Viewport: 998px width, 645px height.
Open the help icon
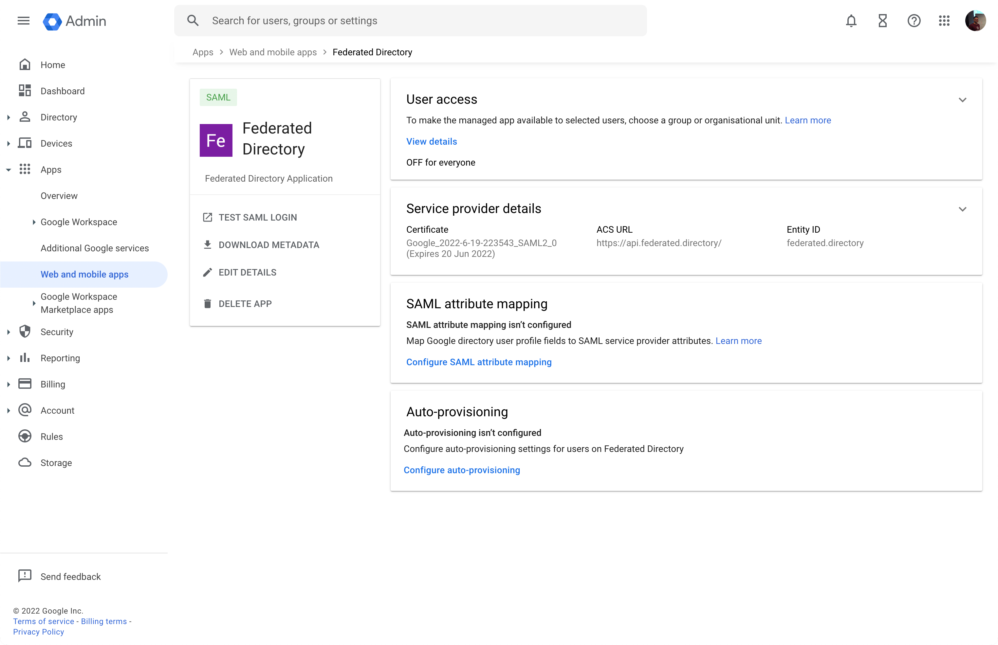(914, 21)
